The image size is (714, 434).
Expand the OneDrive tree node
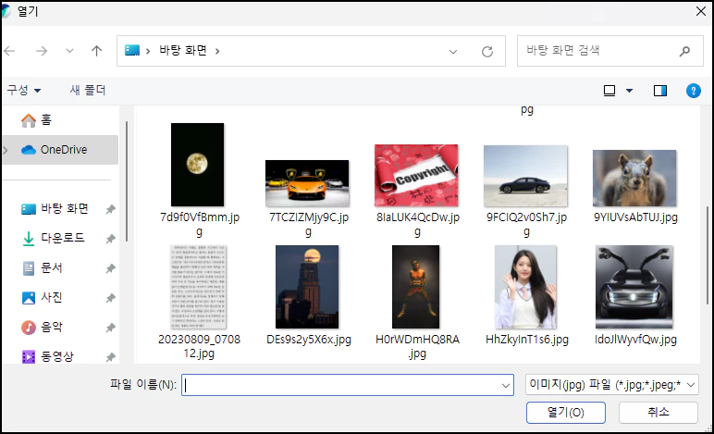(x=6, y=149)
